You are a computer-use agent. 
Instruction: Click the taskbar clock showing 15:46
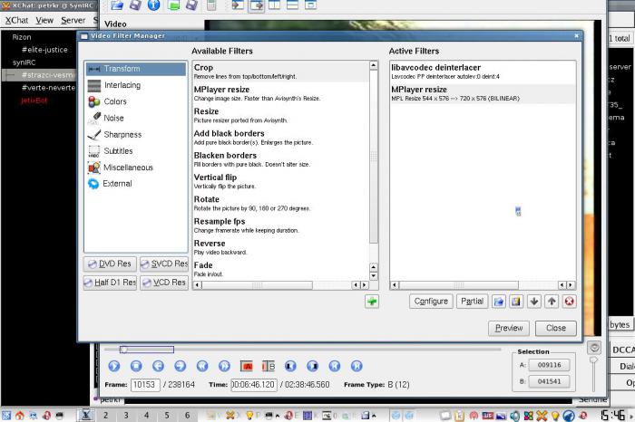pos(612,415)
